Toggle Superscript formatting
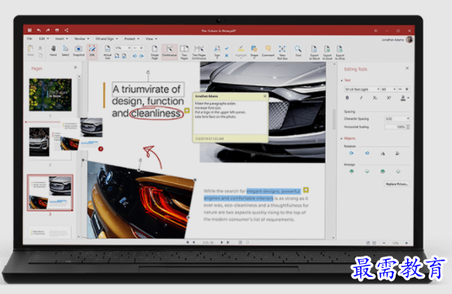This screenshot has height=294, width=452. point(388,98)
